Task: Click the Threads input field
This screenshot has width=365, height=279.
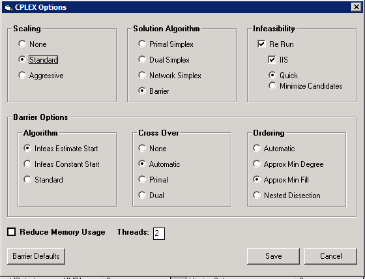Action: [159, 233]
